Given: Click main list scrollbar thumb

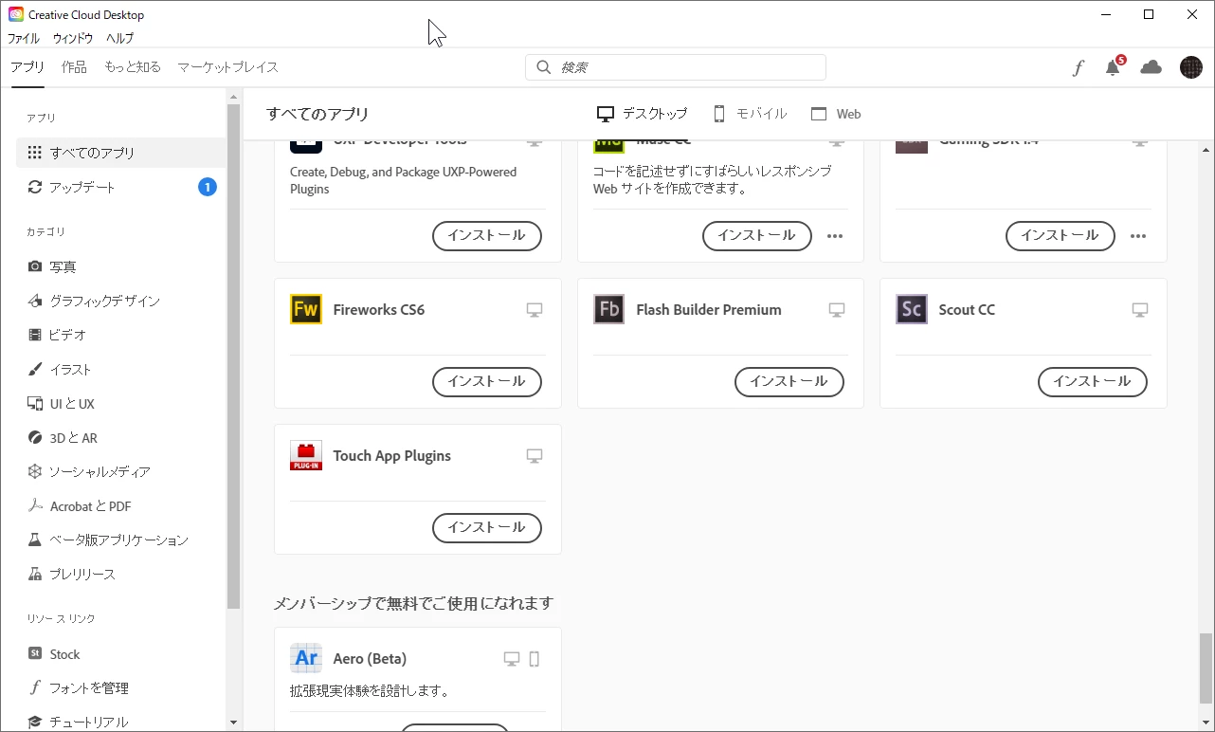Looking at the screenshot, I should (1206, 669).
